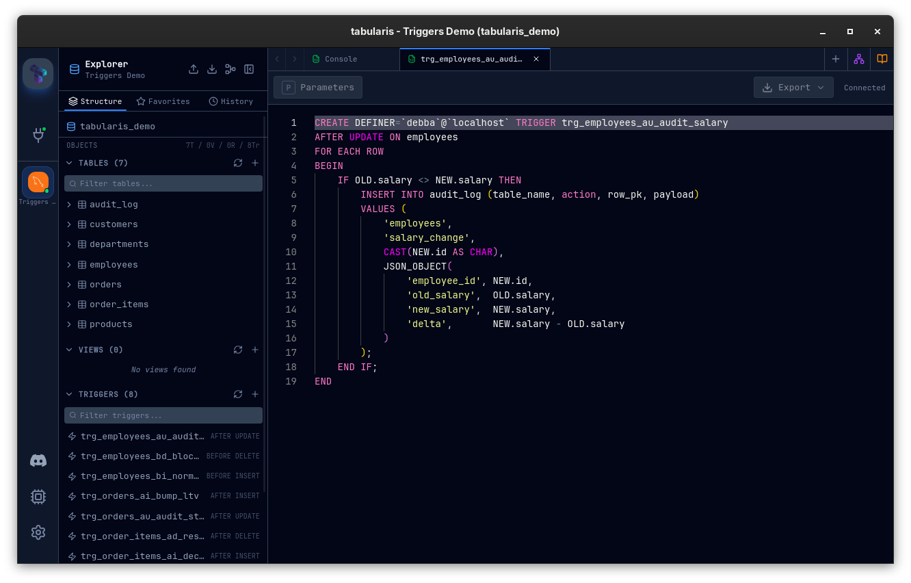Click the Parameters button
This screenshot has width=911, height=583.
(318, 88)
